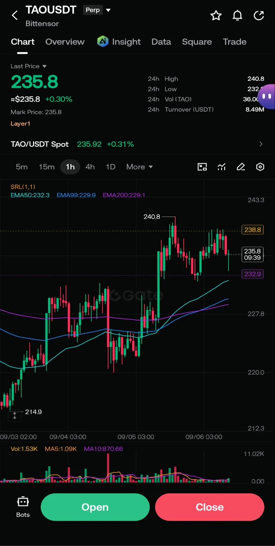This screenshot has height=546, width=275.
Task: Select the 4h timeframe
Action: pos(90,167)
